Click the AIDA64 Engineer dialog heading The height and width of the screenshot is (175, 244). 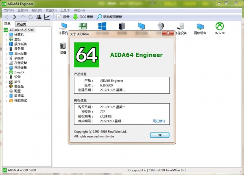click(136, 55)
